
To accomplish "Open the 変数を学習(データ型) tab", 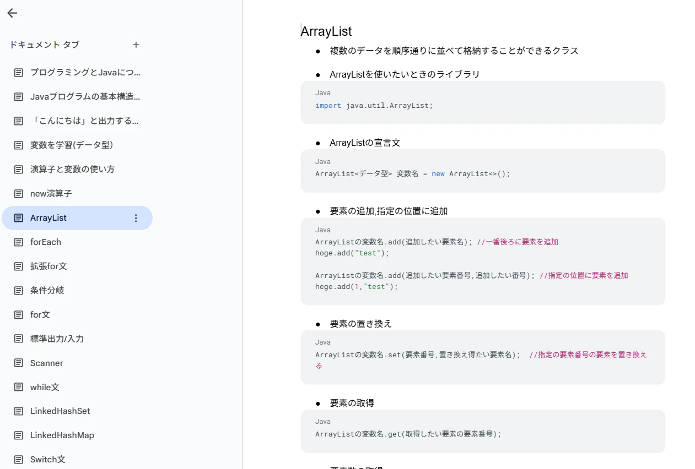I will (77, 145).
